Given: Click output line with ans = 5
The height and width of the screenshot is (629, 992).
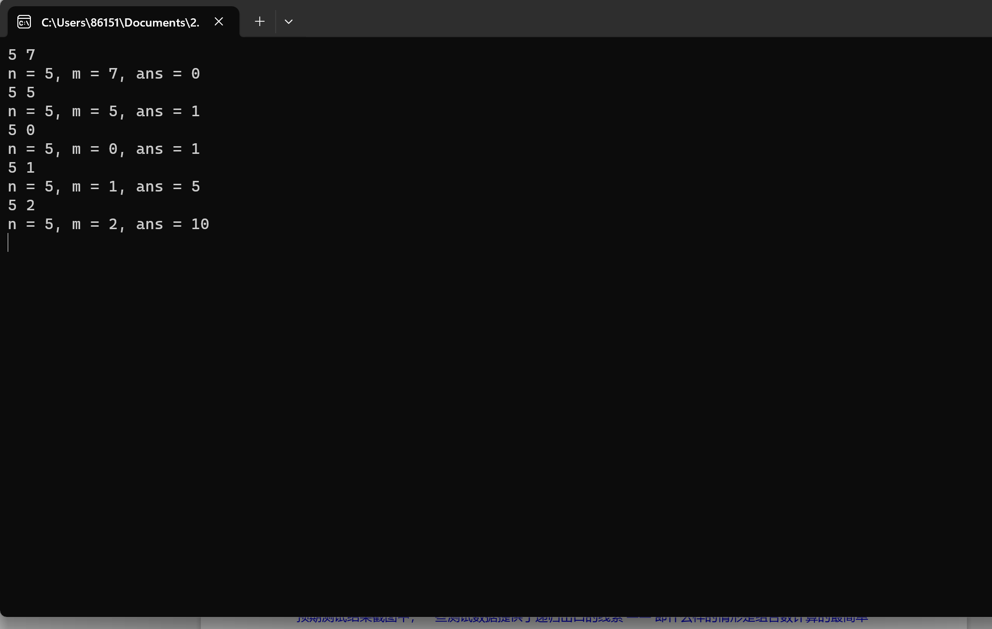Looking at the screenshot, I should pyautogui.click(x=104, y=187).
